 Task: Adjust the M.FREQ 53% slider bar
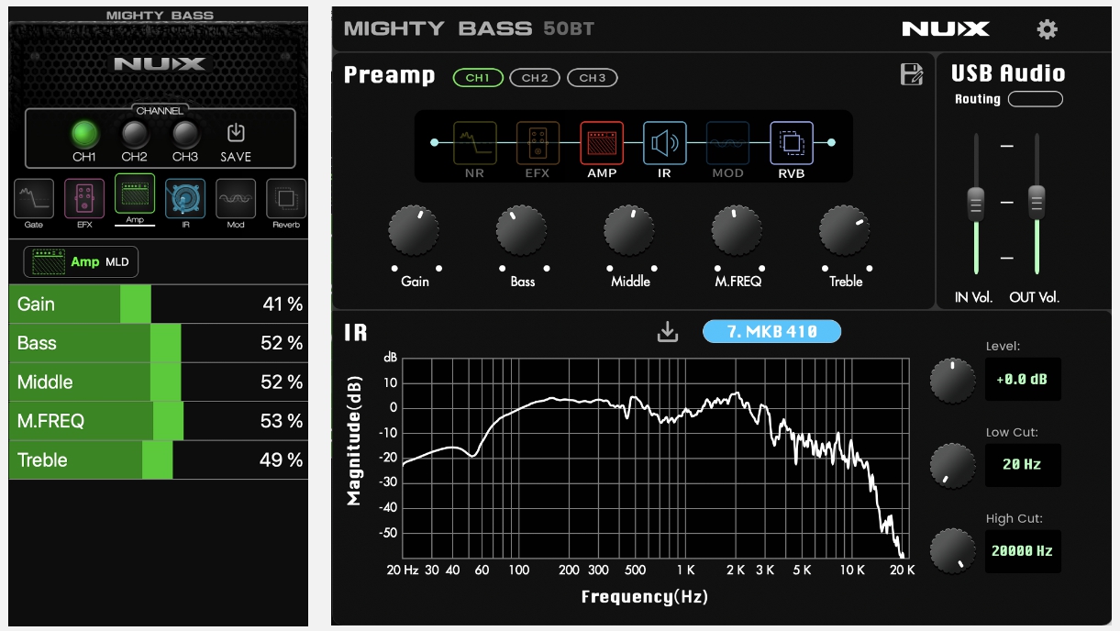[159, 421]
